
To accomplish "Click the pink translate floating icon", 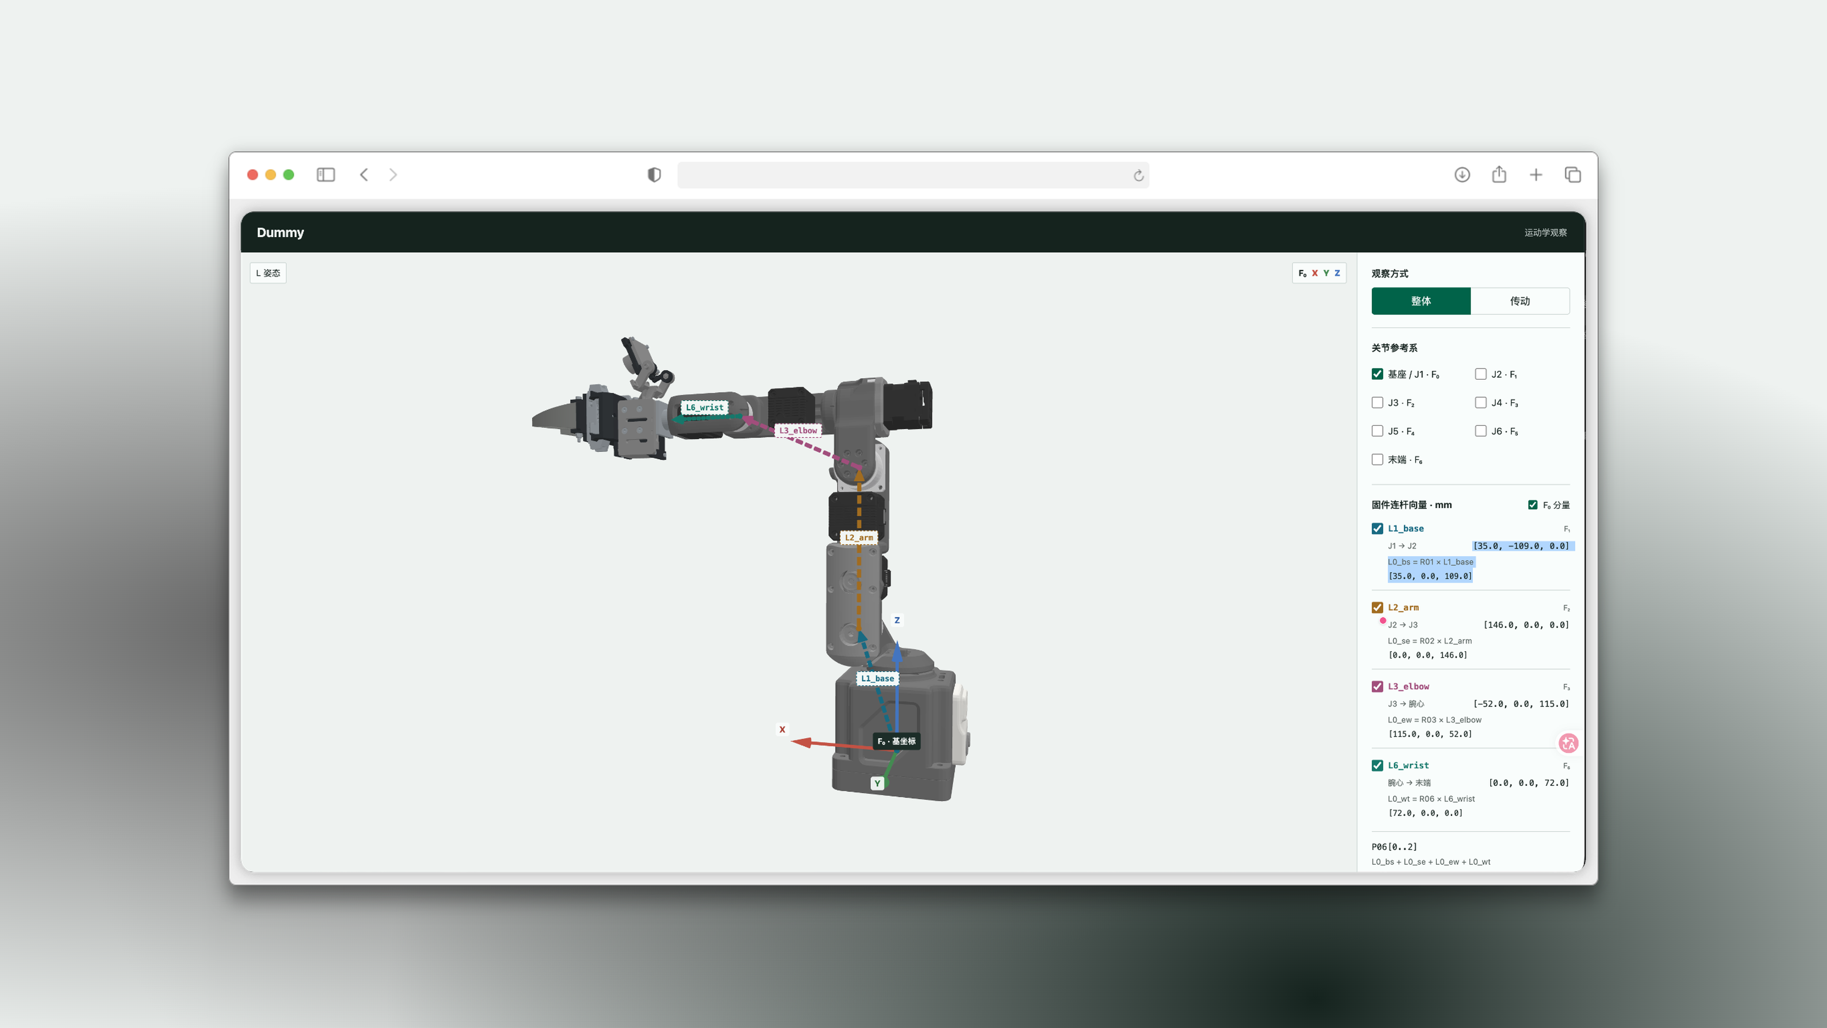I will pyautogui.click(x=1568, y=743).
